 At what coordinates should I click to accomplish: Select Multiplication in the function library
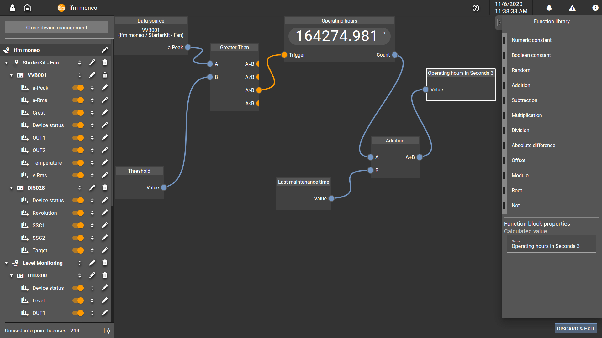tap(527, 115)
